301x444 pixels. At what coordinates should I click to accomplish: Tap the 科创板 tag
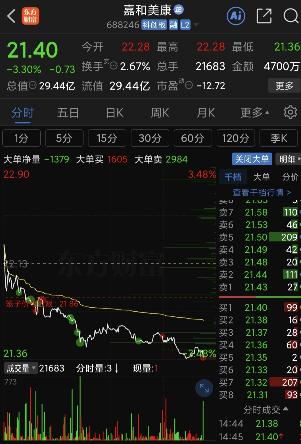(154, 25)
